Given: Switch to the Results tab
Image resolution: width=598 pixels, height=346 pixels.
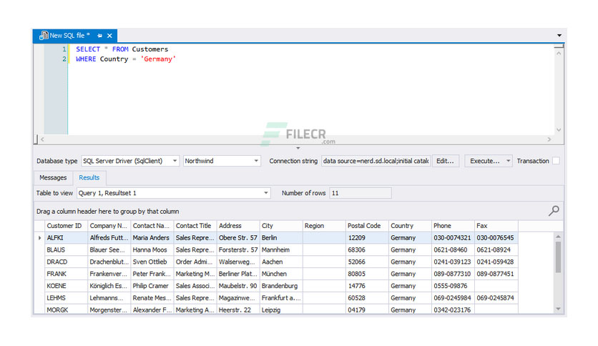Looking at the screenshot, I should click(89, 177).
